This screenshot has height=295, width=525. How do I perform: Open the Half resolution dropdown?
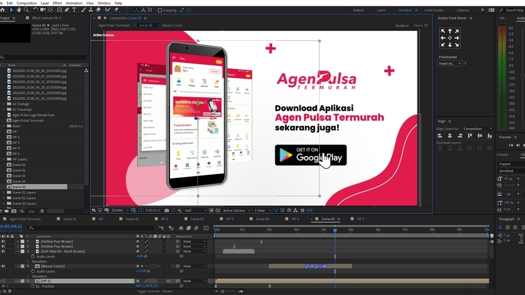click(196, 210)
